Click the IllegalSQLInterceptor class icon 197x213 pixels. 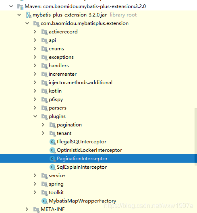pyautogui.click(x=52, y=142)
